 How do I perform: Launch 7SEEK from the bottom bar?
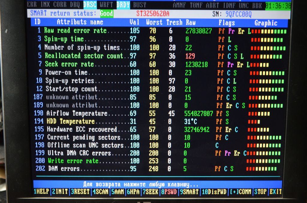pos(150,192)
